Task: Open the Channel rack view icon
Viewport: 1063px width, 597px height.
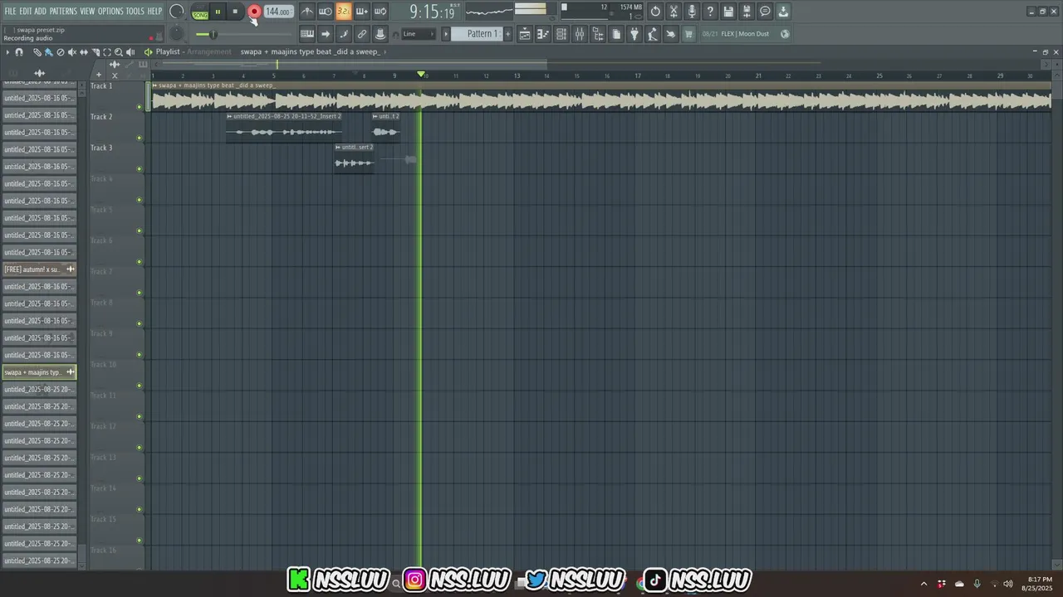Action: click(561, 34)
